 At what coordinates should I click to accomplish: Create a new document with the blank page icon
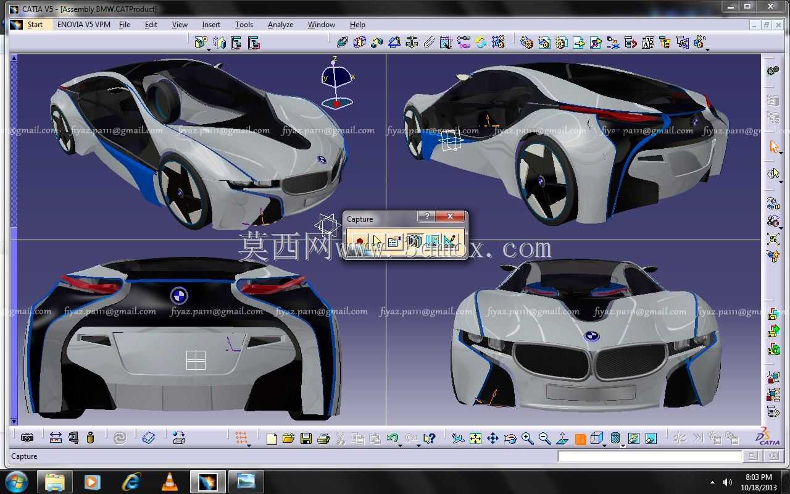point(272,438)
